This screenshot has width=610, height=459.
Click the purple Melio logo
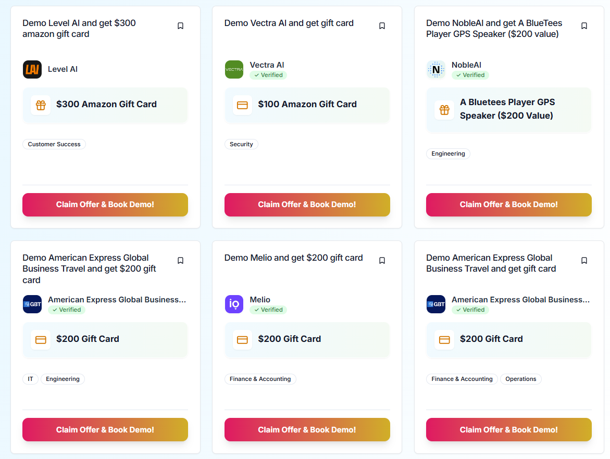click(x=234, y=304)
